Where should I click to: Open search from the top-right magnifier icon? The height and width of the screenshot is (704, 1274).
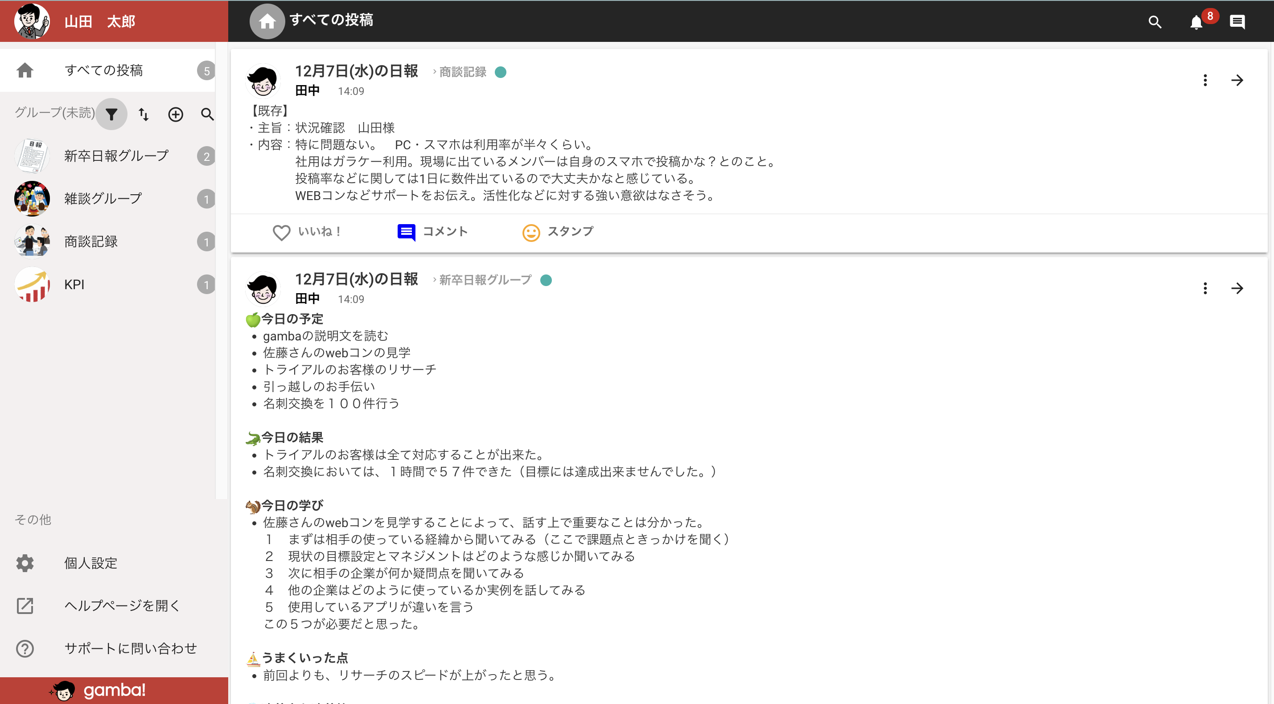pos(1155,22)
